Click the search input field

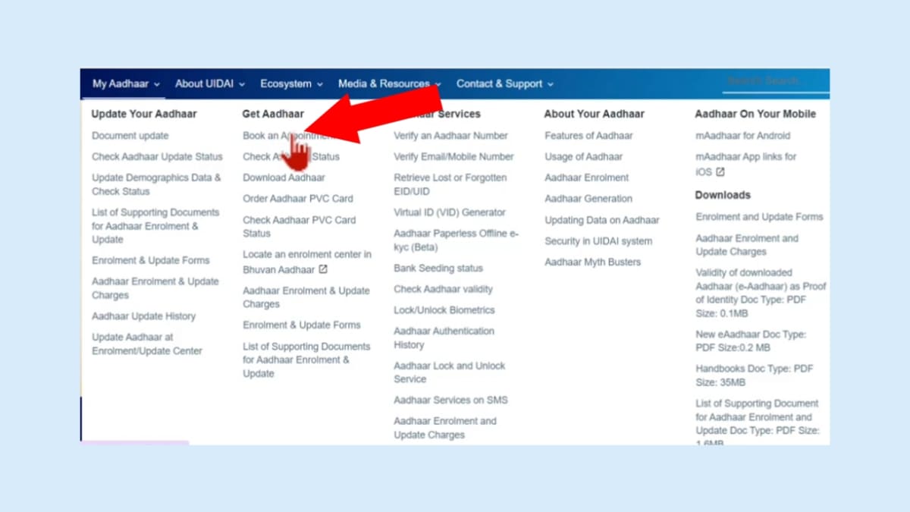pyautogui.click(x=773, y=82)
